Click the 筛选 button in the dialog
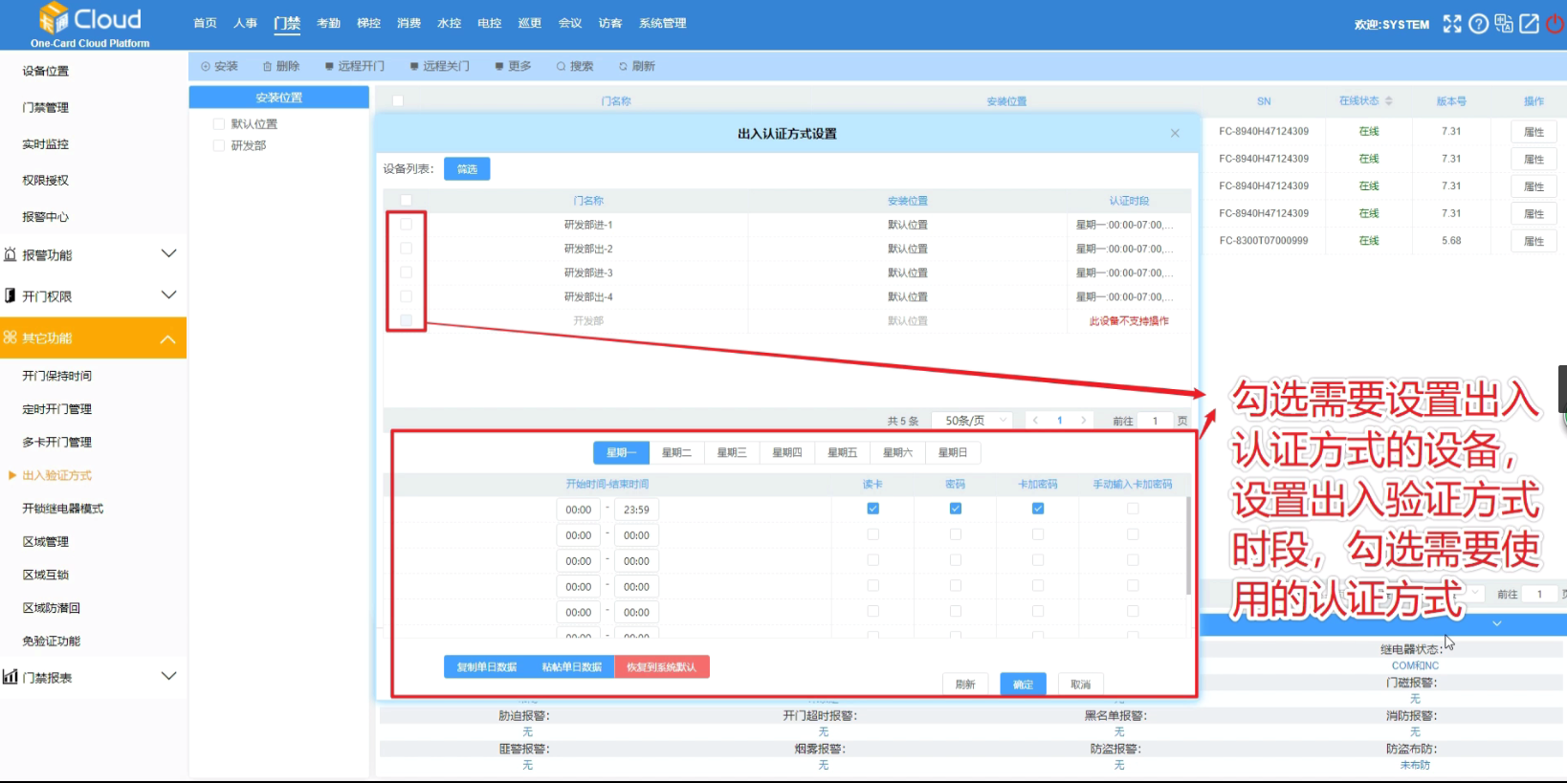The image size is (1567, 783). [x=467, y=169]
